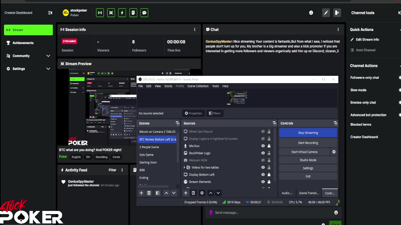Click the Send message chat field

tap(269, 212)
